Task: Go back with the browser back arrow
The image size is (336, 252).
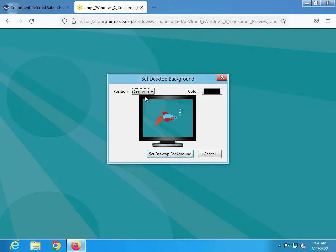Action: pyautogui.click(x=8, y=21)
